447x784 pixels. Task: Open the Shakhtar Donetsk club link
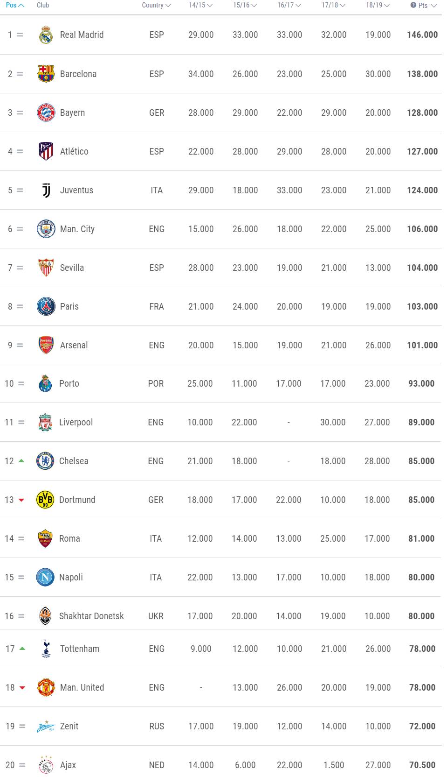click(x=91, y=616)
